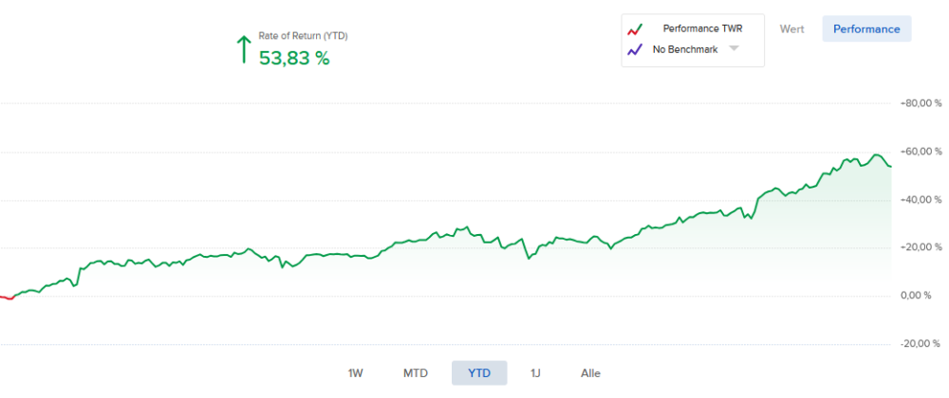Switch to the Wert tab
Viewport: 949px width, 398px height.
tap(791, 29)
